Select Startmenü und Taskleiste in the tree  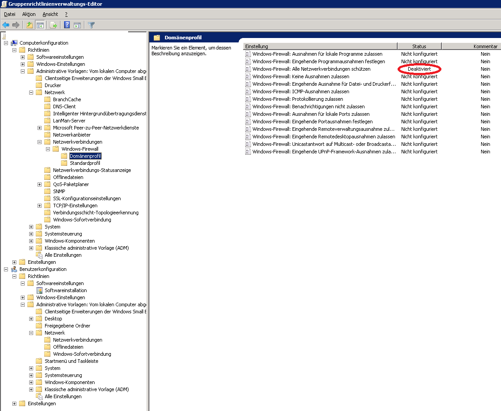click(71, 361)
